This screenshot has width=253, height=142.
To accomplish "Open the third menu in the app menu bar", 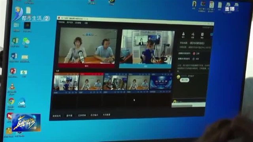I will coord(78,23).
